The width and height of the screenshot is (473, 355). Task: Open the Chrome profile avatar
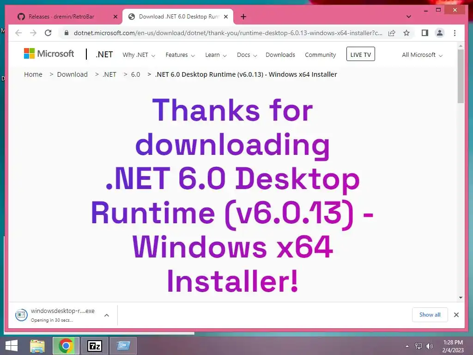coord(440,33)
